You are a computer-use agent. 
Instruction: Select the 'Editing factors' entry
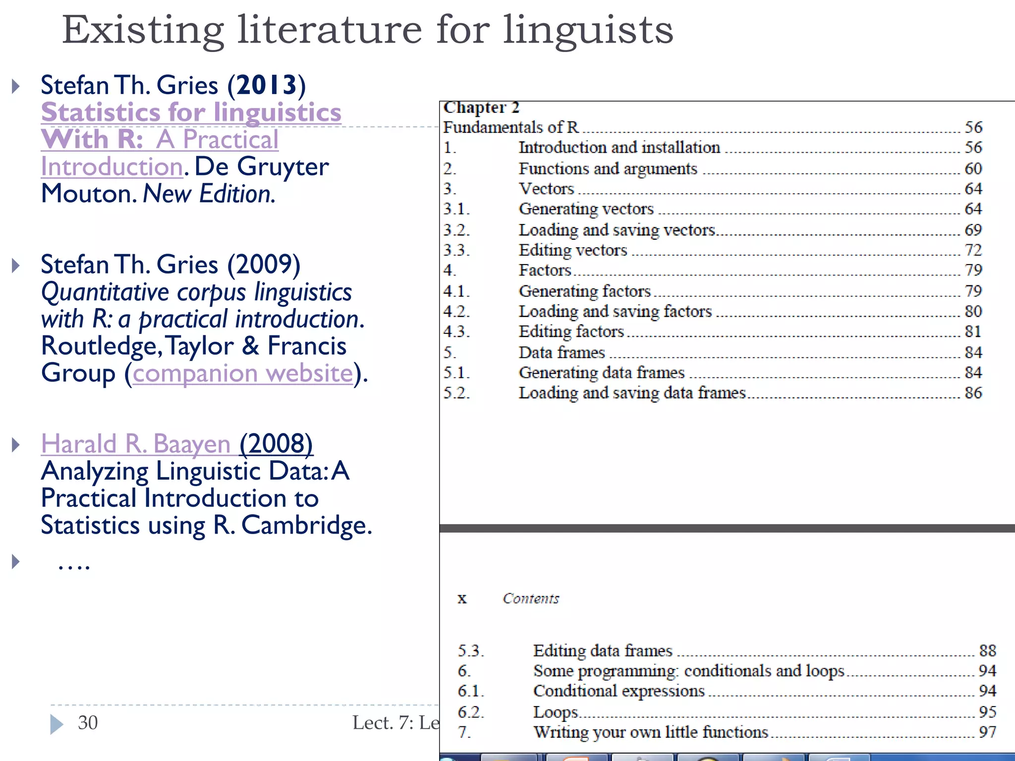tap(712, 331)
